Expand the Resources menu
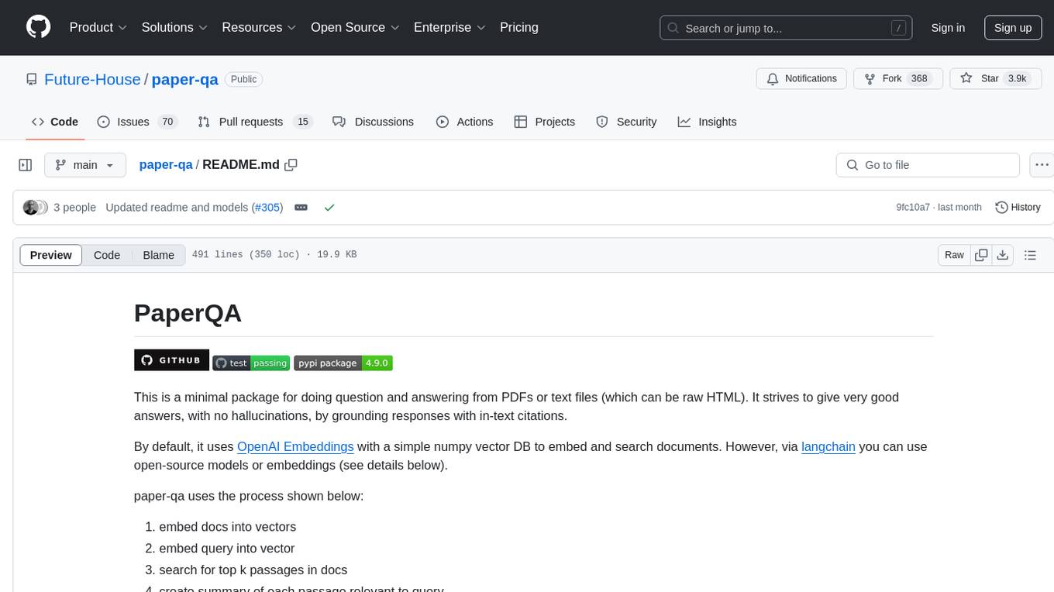This screenshot has height=592, width=1054. 259,27
